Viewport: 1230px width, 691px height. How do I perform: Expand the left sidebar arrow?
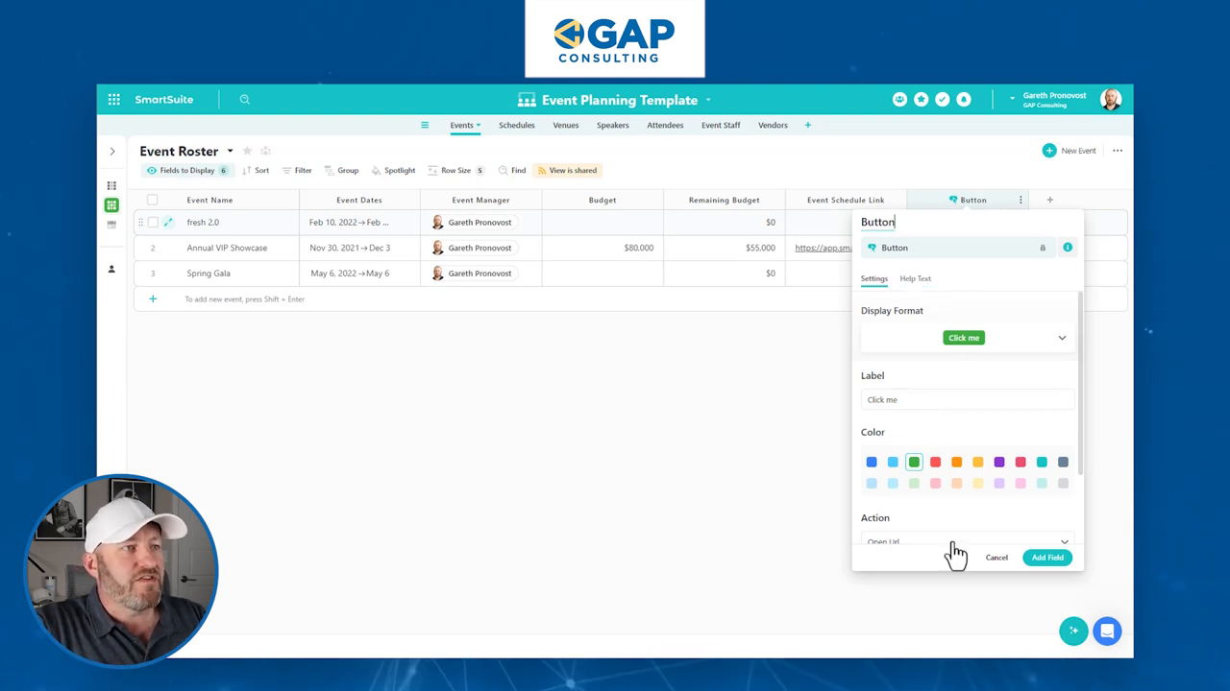click(111, 152)
